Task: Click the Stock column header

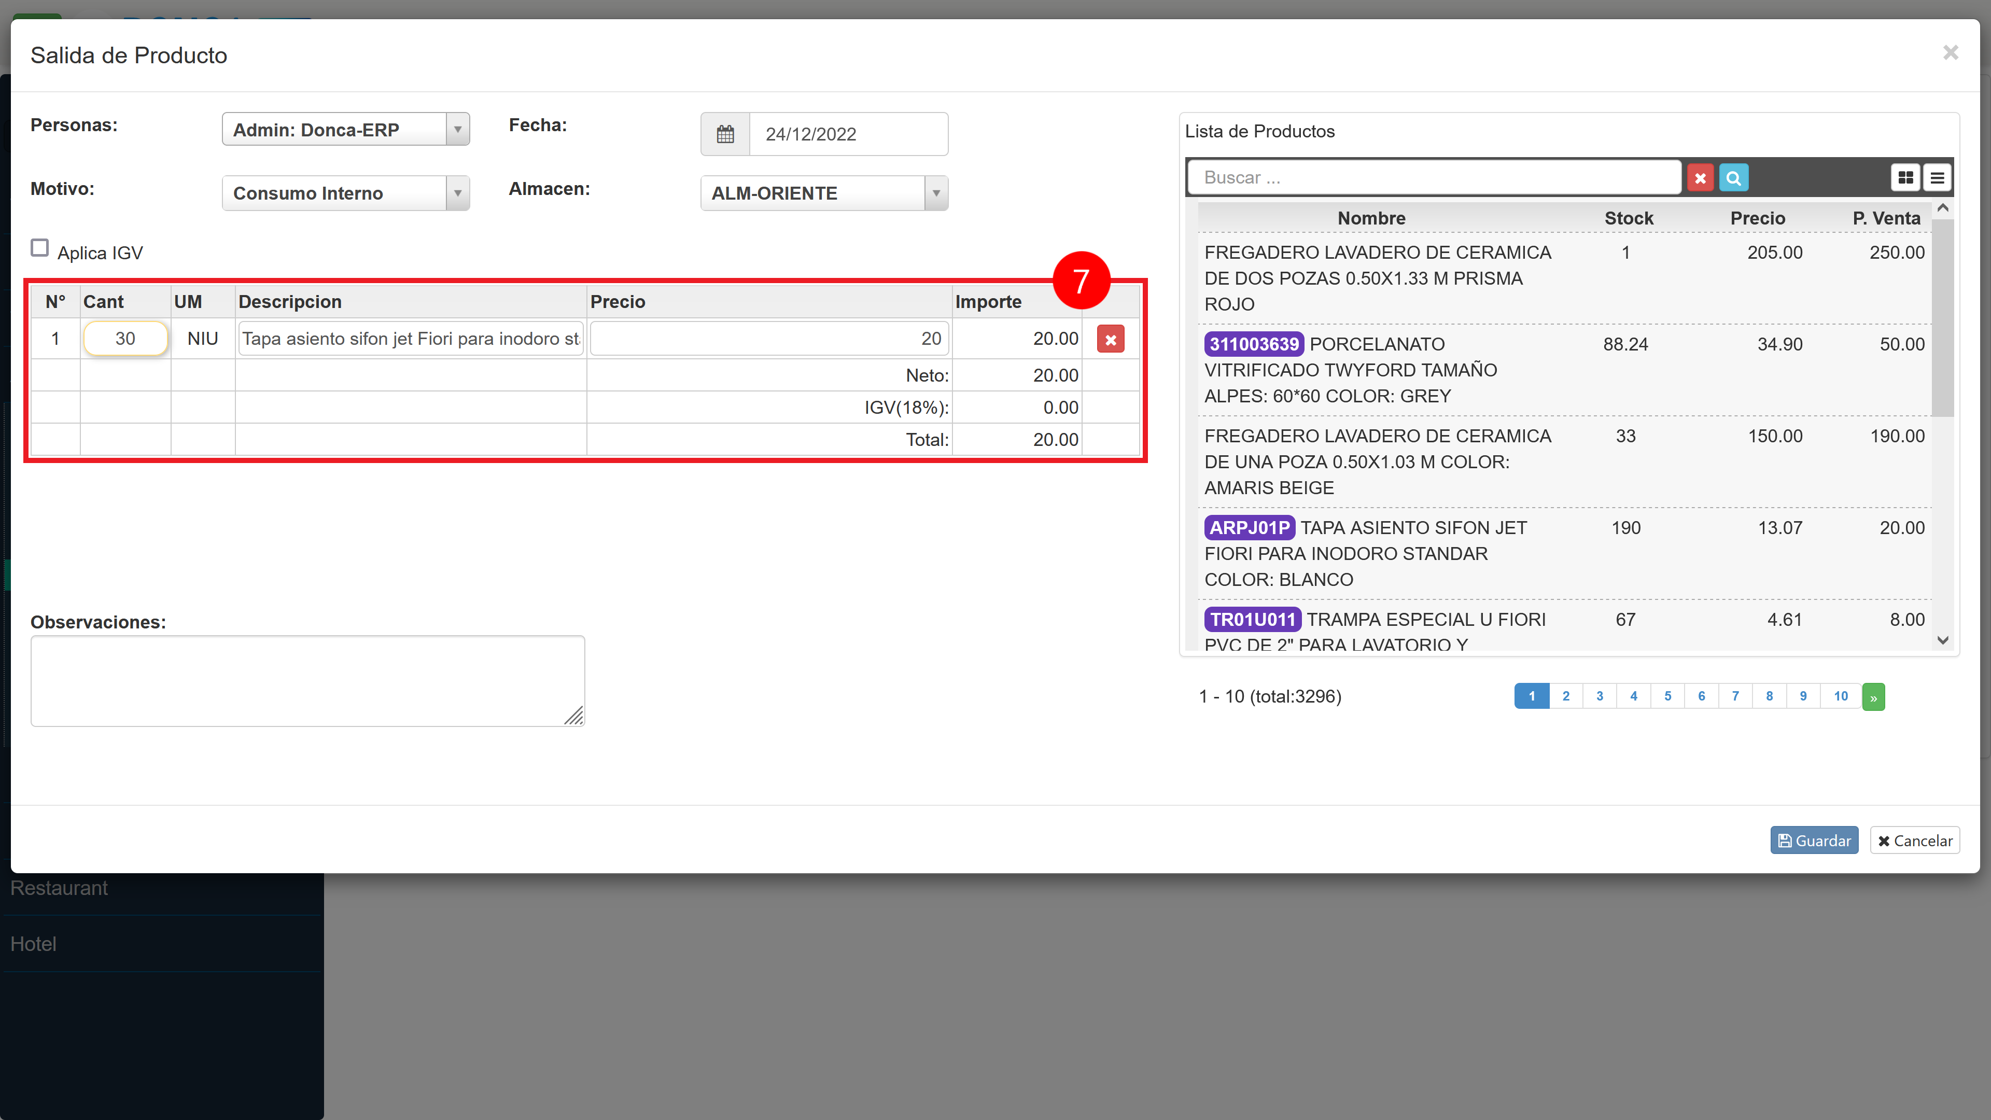Action: click(x=1629, y=218)
